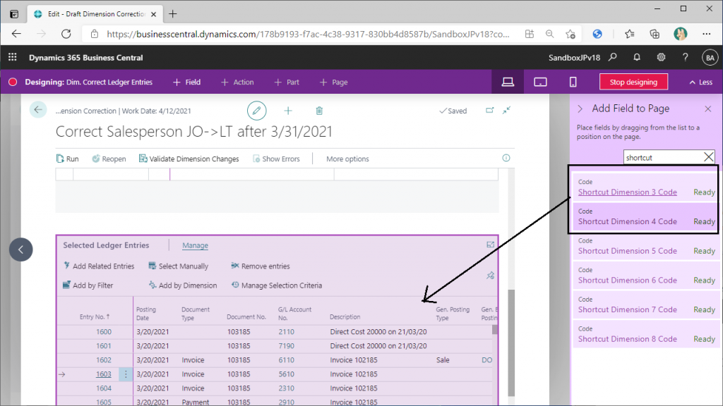Click Validate Dimension Changes
Image resolution: width=723 pixels, height=406 pixels.
tap(189, 159)
